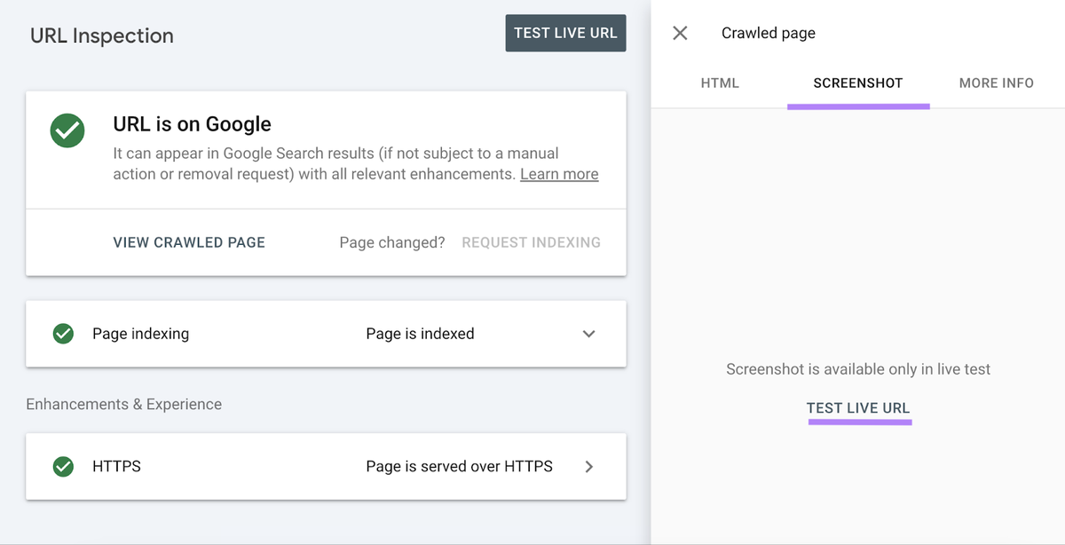Open the Learn more link
Image resolution: width=1065 pixels, height=545 pixels.
[x=559, y=174]
